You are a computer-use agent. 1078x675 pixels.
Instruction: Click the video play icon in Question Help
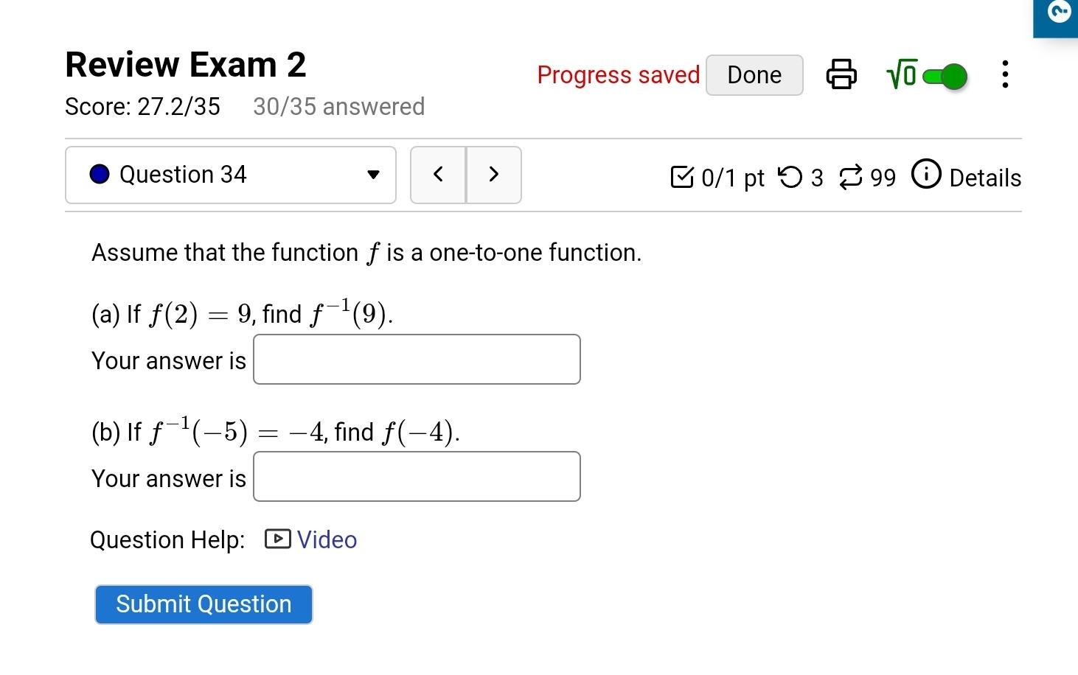pyautogui.click(x=278, y=539)
